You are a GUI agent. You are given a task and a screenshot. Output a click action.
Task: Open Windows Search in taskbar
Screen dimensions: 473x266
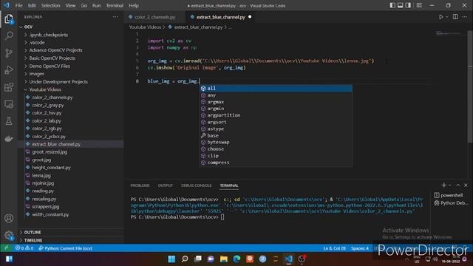tap(185, 259)
